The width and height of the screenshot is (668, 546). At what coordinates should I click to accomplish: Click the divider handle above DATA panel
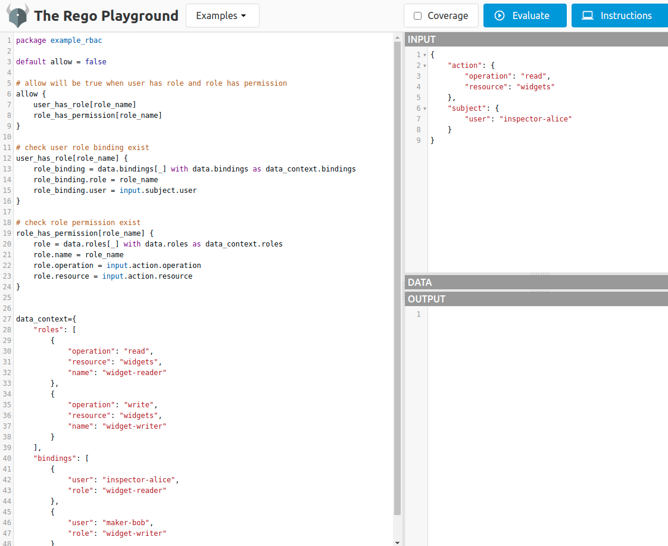(540, 274)
